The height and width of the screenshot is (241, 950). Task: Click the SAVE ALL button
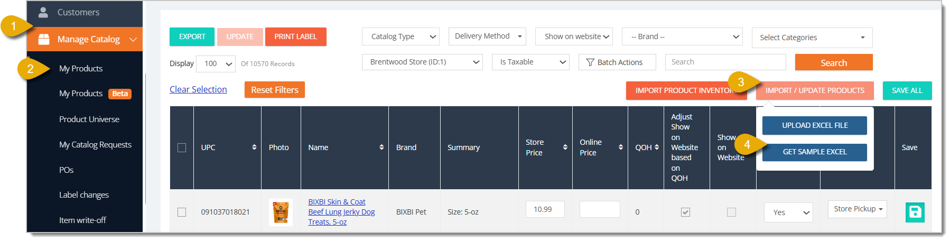pos(907,90)
